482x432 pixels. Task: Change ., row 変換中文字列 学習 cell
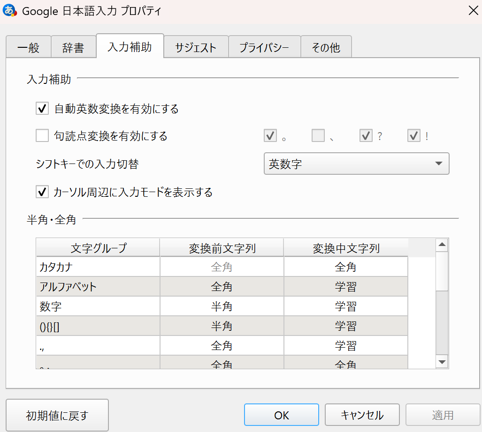pos(346,345)
